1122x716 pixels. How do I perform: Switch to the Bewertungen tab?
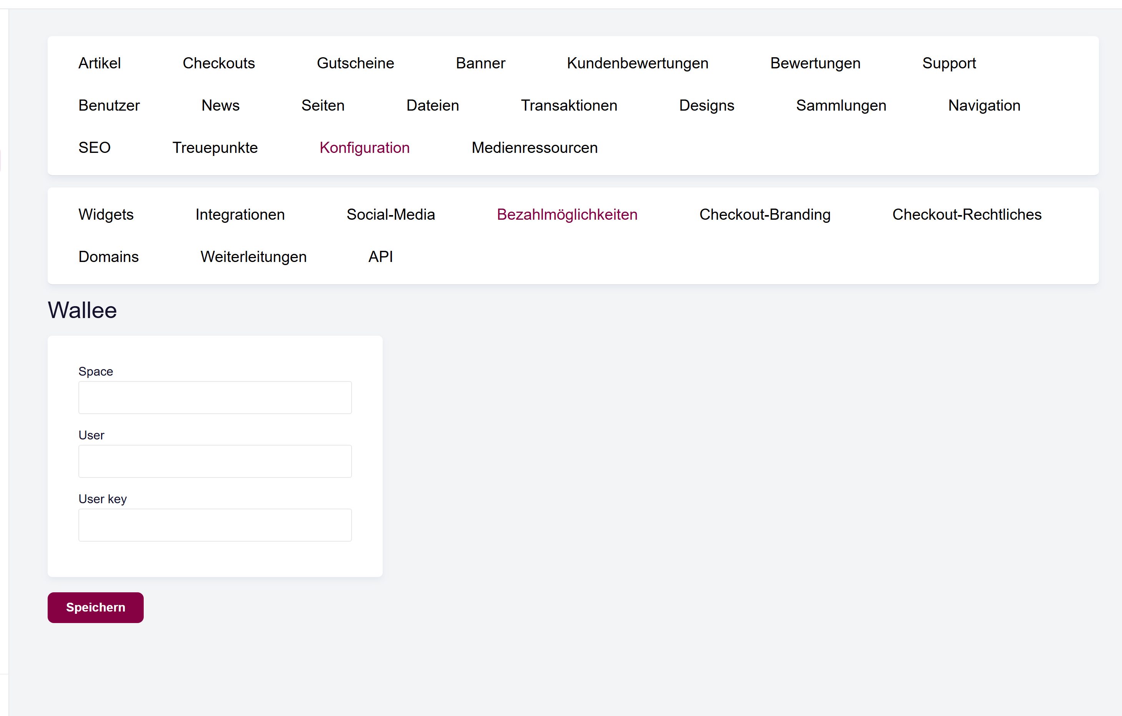815,63
